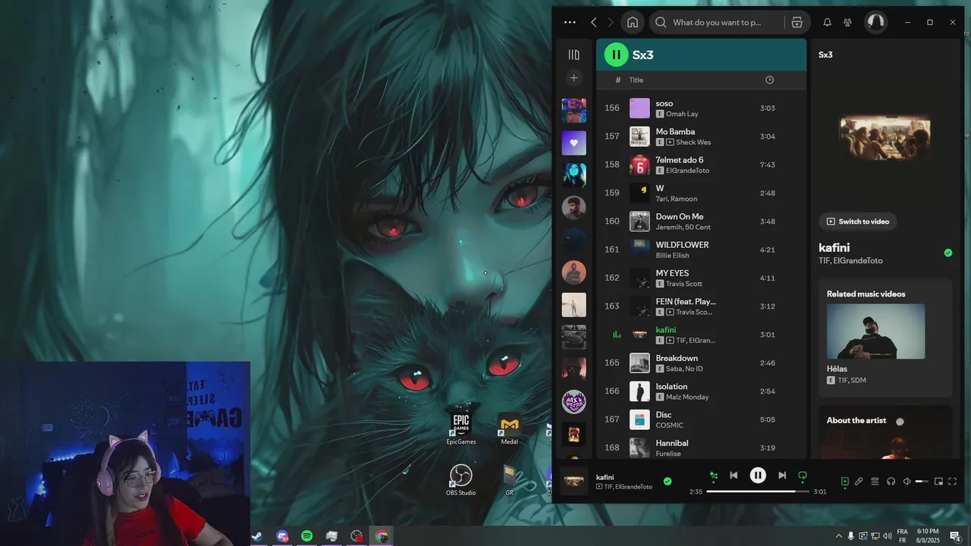Open Chrome from the taskbar
Image resolution: width=971 pixels, height=546 pixels.
pyautogui.click(x=382, y=536)
